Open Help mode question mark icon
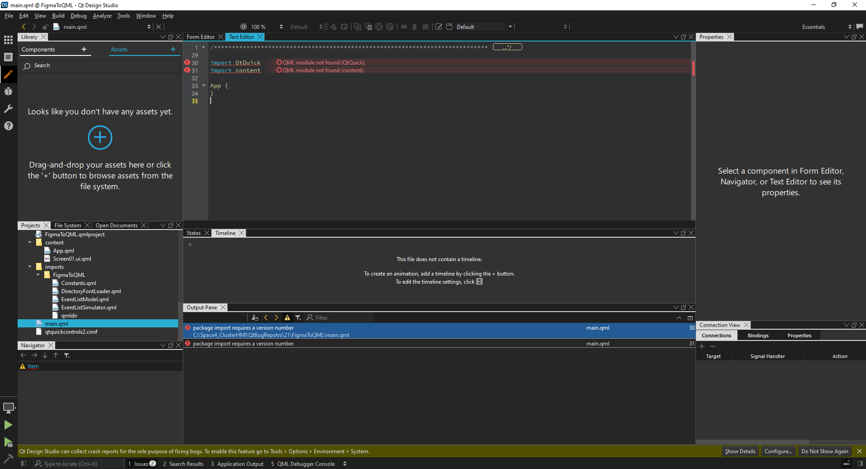The image size is (866, 469). pyautogui.click(x=8, y=126)
